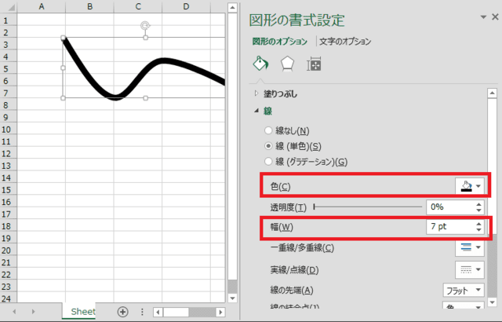Screen dimensions: 502x322
Task: Click the rotation handle above the curve
Action: click(x=145, y=25)
